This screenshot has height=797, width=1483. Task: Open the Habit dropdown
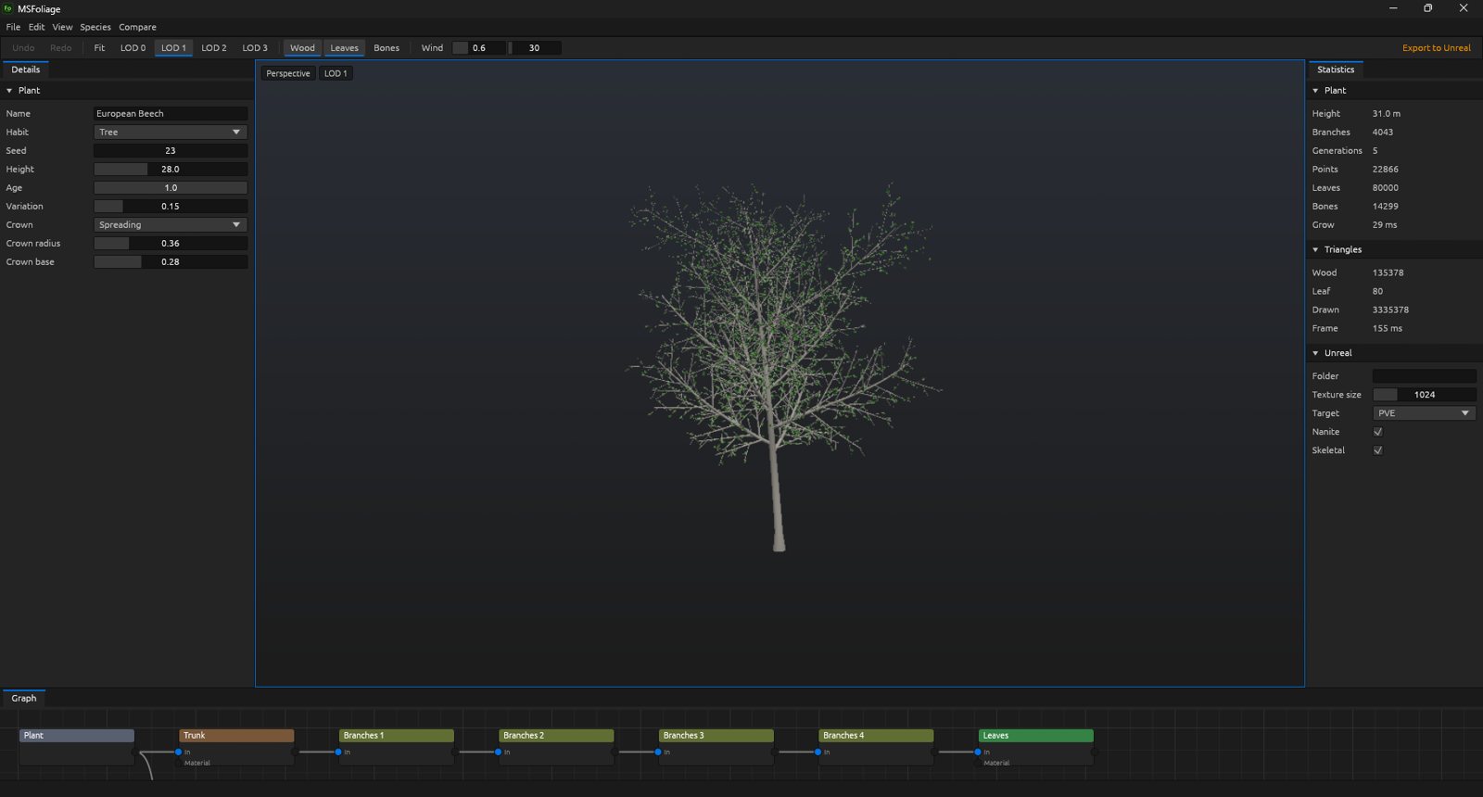coord(171,133)
